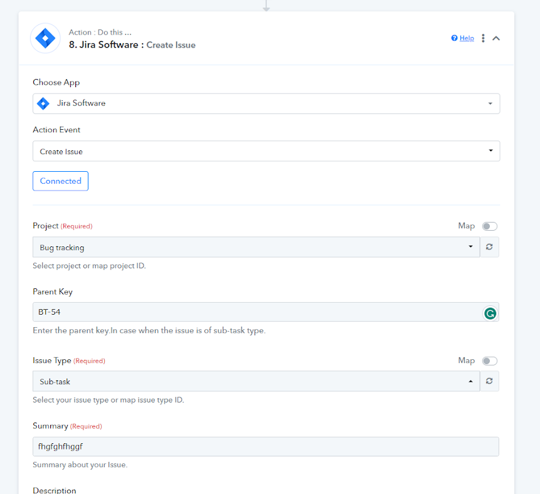Open the Choose App dropdown
This screenshot has width=540, height=494.
(266, 103)
